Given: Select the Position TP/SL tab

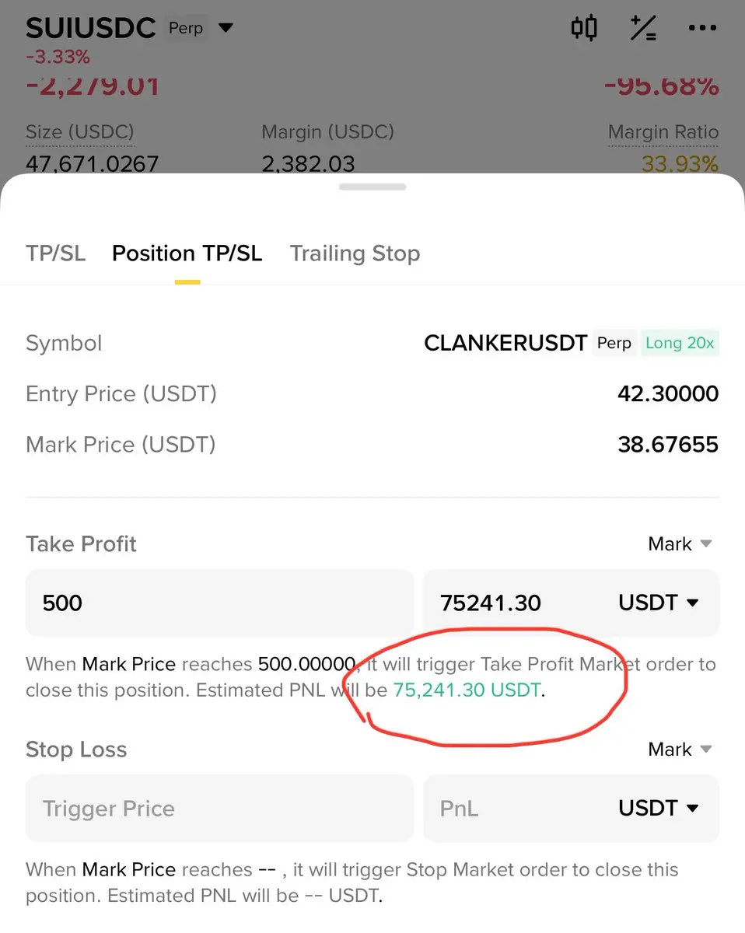Looking at the screenshot, I should tap(187, 253).
